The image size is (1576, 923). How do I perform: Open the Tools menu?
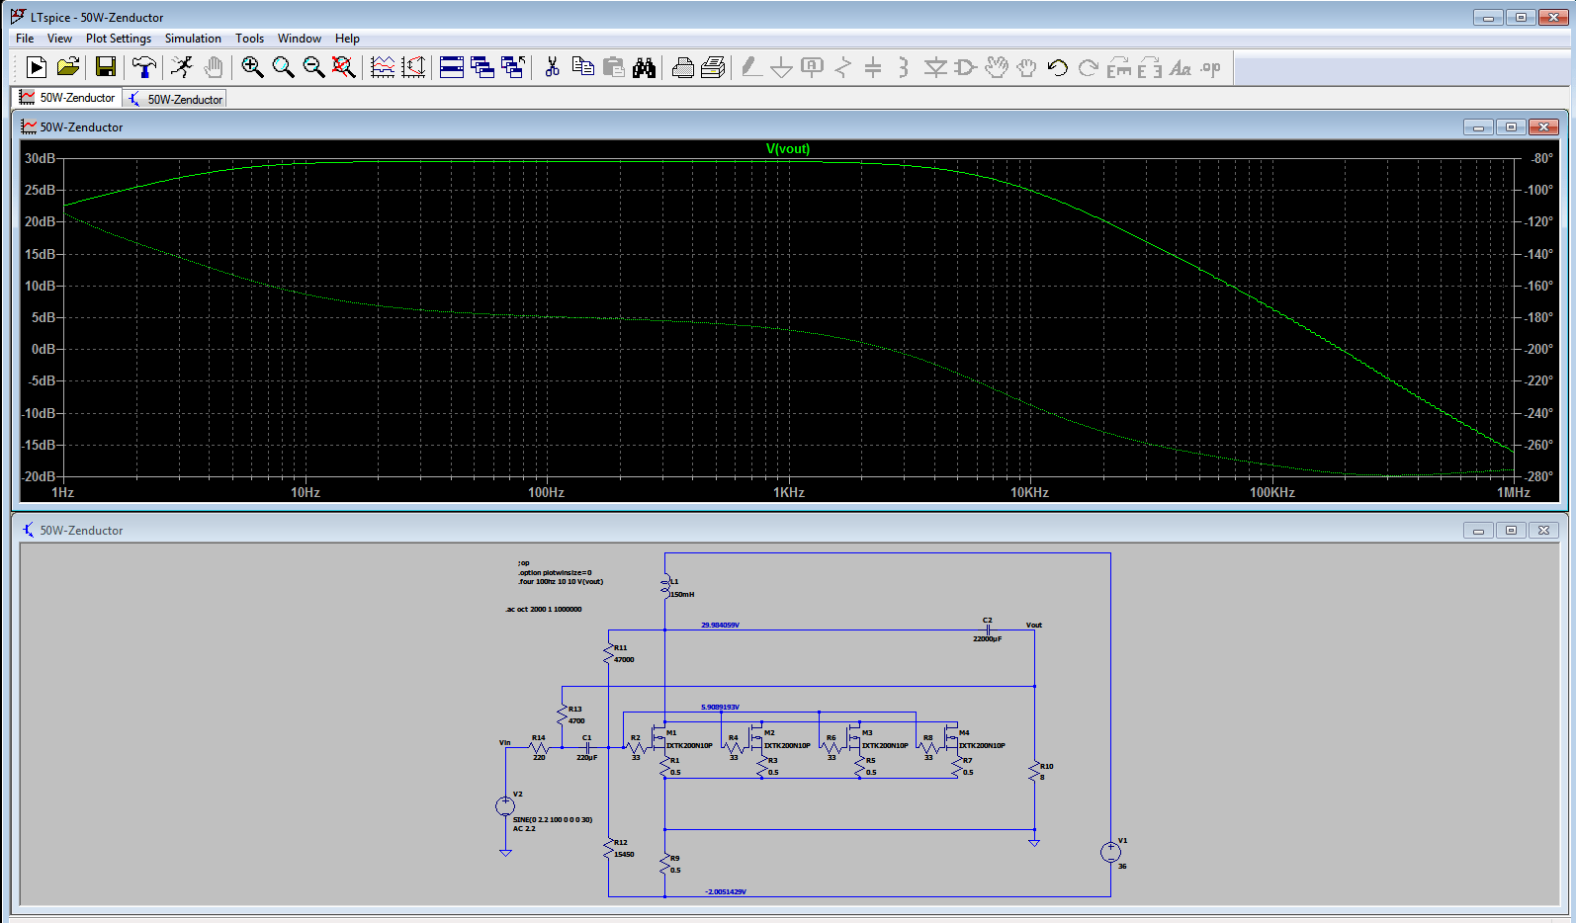click(249, 39)
